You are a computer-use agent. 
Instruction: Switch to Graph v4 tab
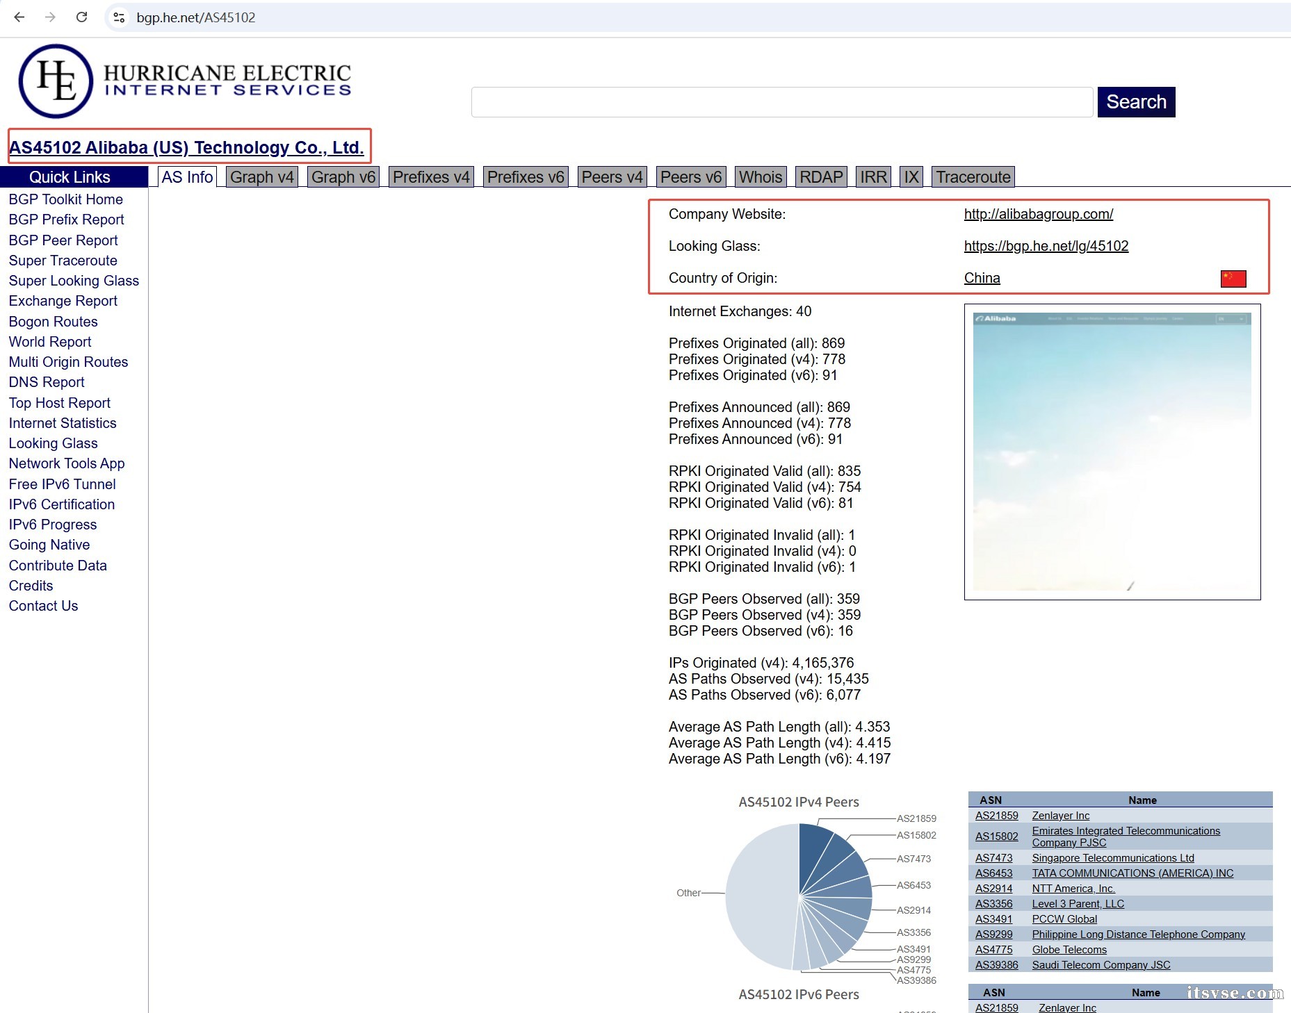pyautogui.click(x=262, y=177)
